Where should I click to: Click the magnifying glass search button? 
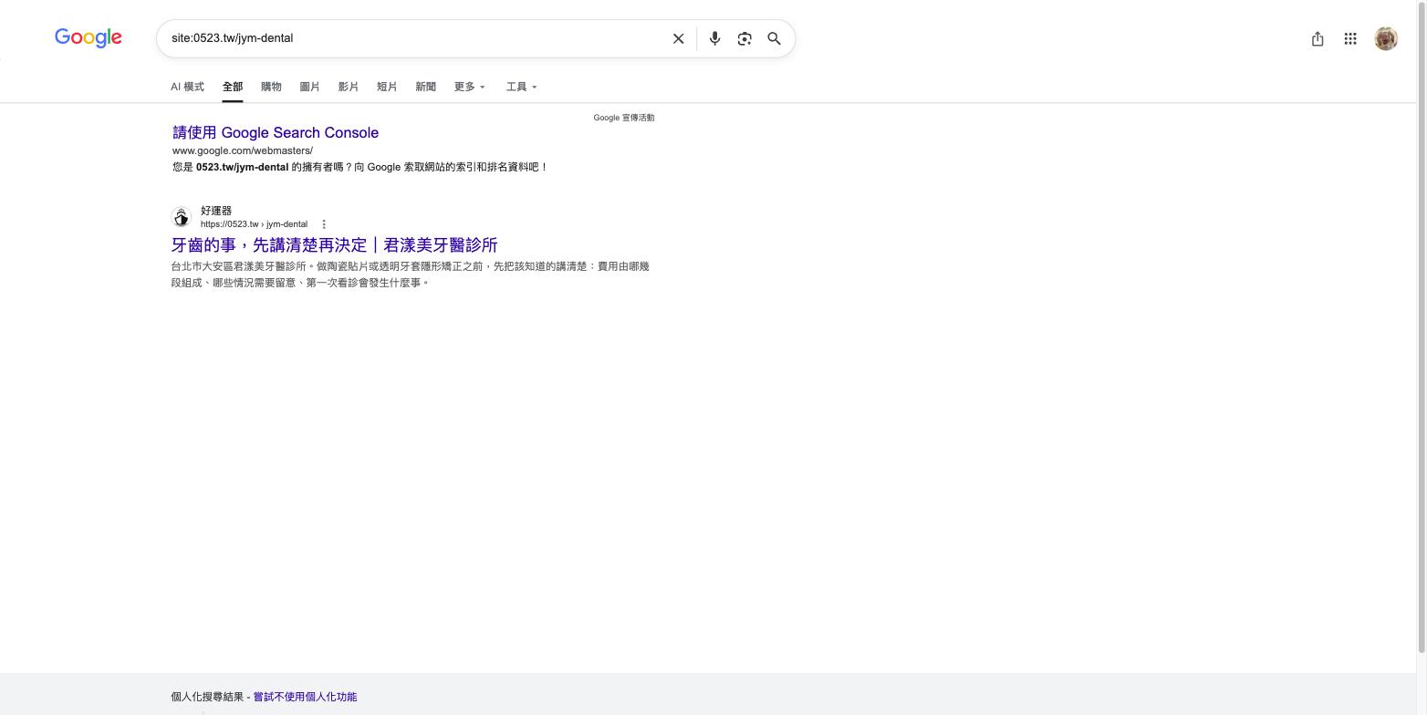coord(774,38)
